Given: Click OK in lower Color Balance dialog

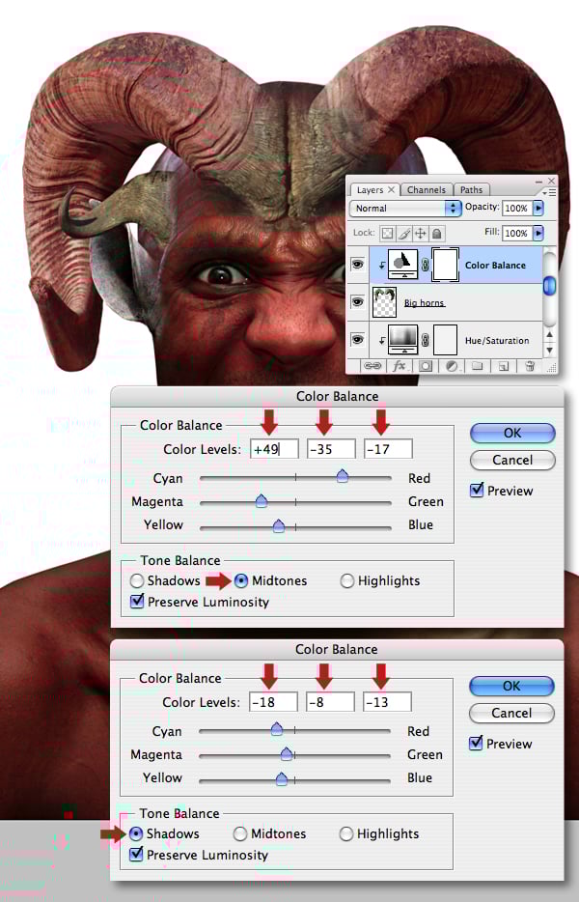Looking at the screenshot, I should pyautogui.click(x=511, y=686).
